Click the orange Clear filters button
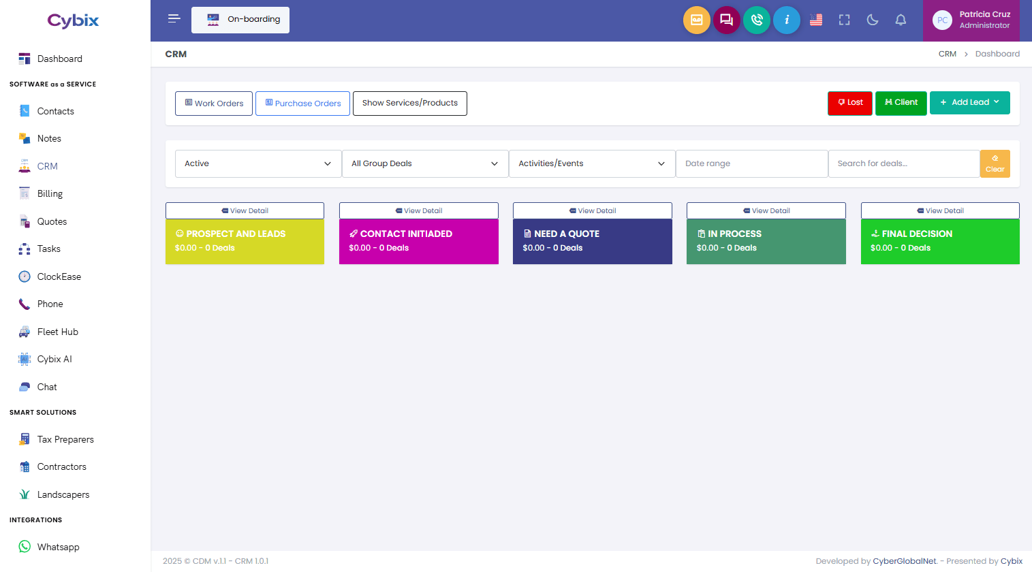This screenshot has width=1032, height=572. click(x=995, y=163)
